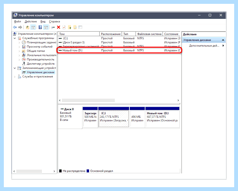Open the Справка menu
Screen dimensions: 238x191
click(x=55, y=22)
